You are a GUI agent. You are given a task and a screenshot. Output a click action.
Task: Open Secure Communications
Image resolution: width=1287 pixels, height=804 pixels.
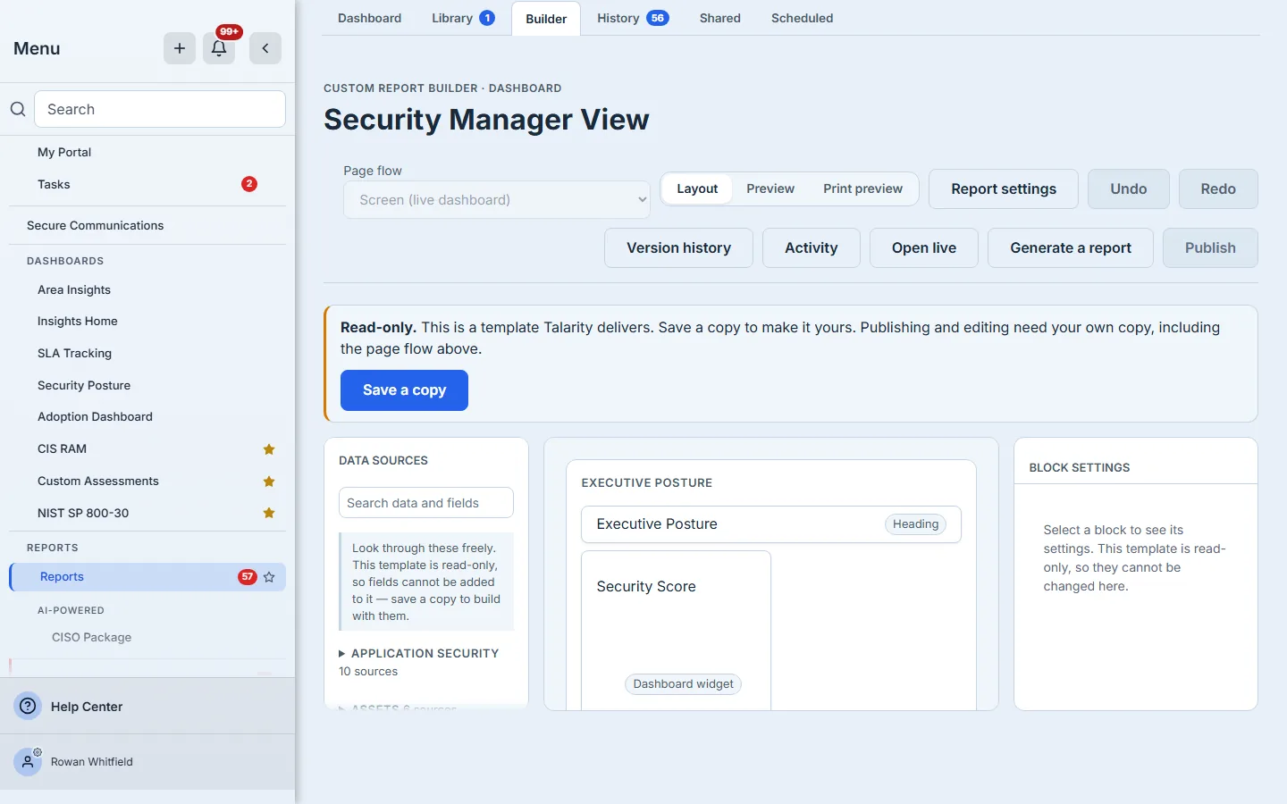(x=147, y=225)
